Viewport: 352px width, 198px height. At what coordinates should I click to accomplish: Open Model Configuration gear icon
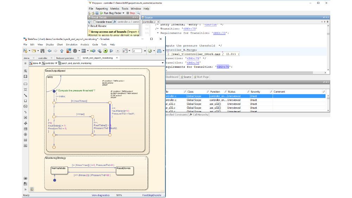pos(75,51)
